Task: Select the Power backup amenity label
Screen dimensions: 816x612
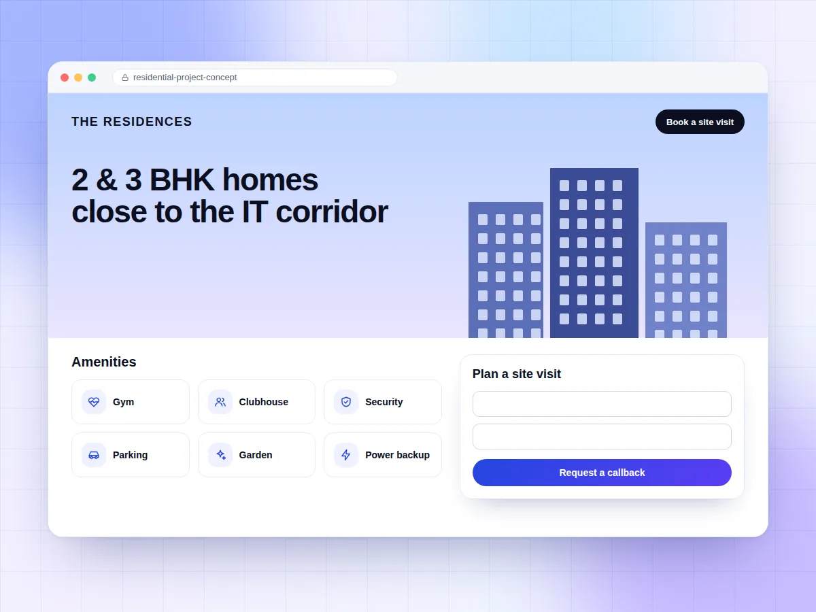Action: tap(397, 455)
